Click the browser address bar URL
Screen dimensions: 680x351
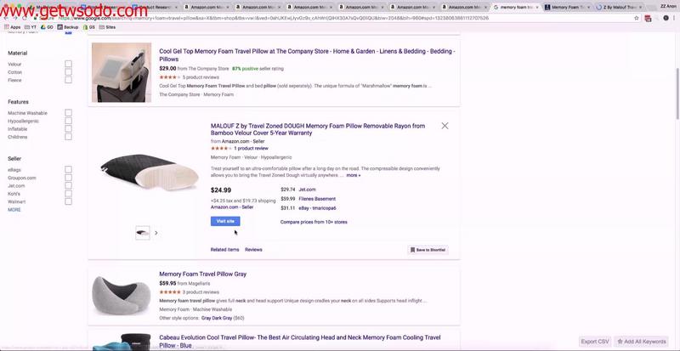tap(273, 18)
